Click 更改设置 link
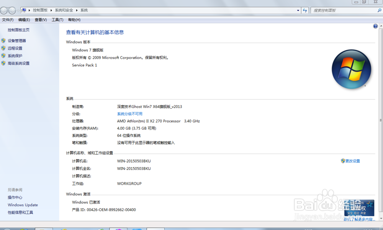The image size is (383, 230). pos(352,161)
